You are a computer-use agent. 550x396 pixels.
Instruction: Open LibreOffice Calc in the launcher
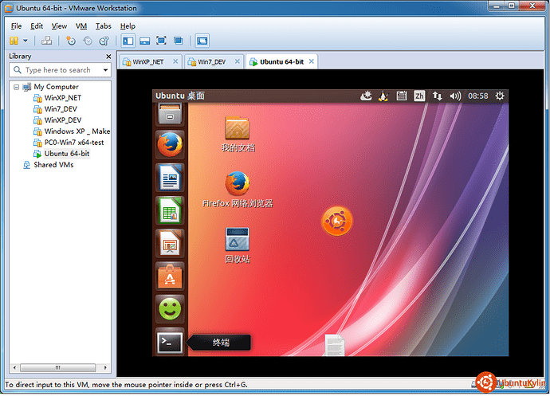click(170, 210)
